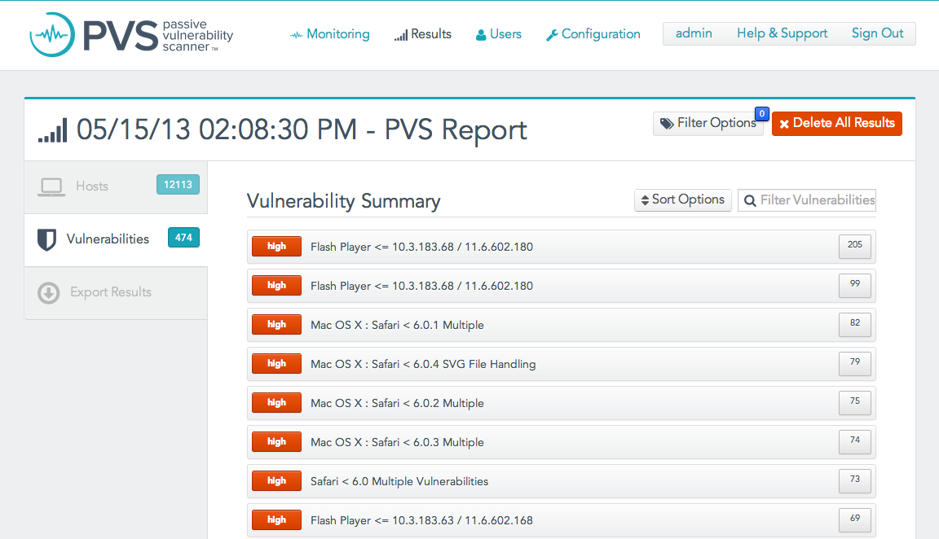Click the high badge on Safari < 6.0 Multiple Vulnerabilities
The width and height of the screenshot is (939, 539).
pyautogui.click(x=276, y=481)
